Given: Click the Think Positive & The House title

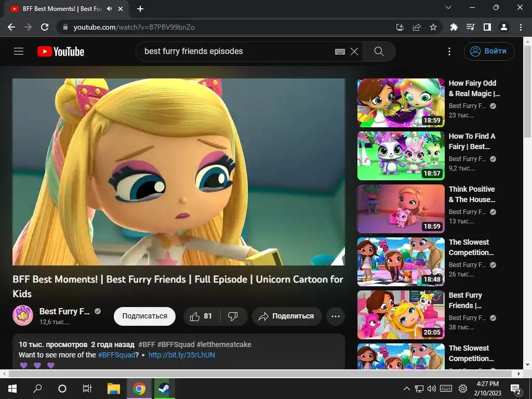Looking at the screenshot, I should pos(472,194).
